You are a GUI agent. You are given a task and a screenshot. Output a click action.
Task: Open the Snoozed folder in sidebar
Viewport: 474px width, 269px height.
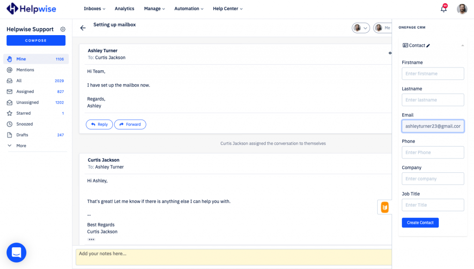pyautogui.click(x=25, y=124)
